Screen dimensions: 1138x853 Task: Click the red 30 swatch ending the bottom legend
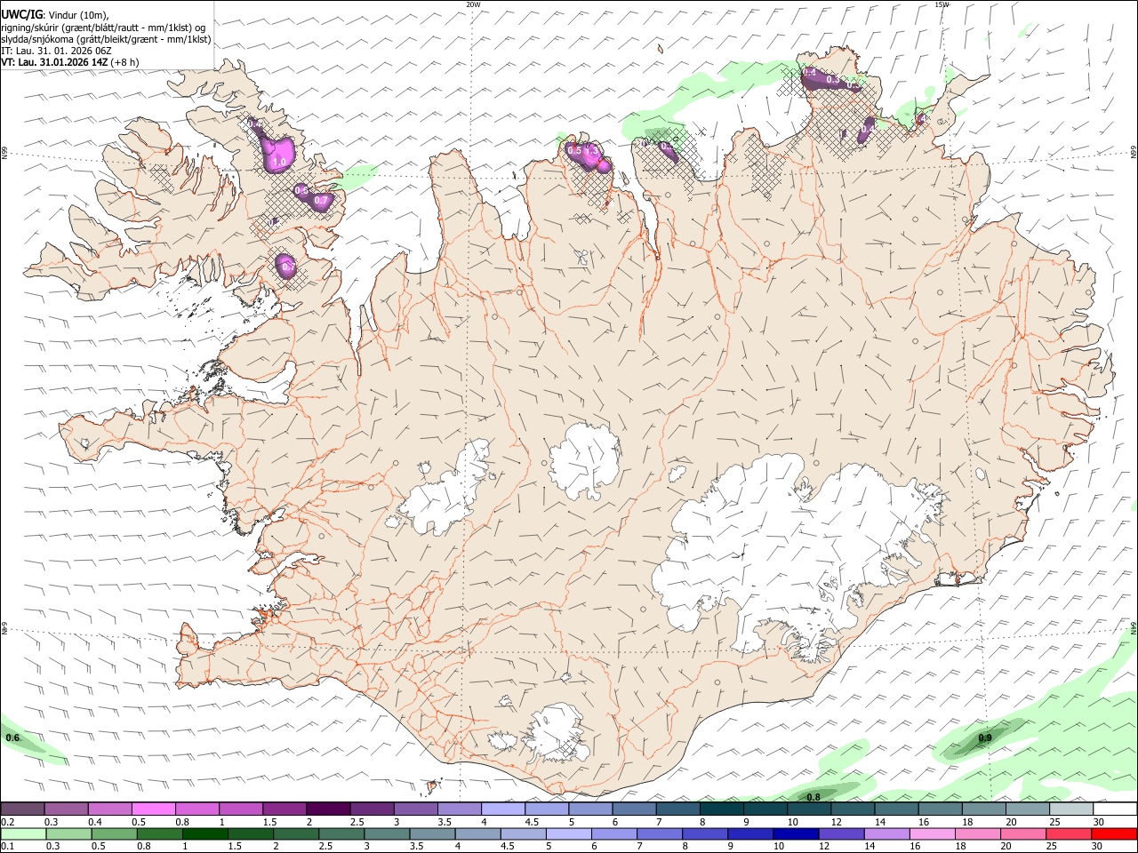tap(1114, 834)
